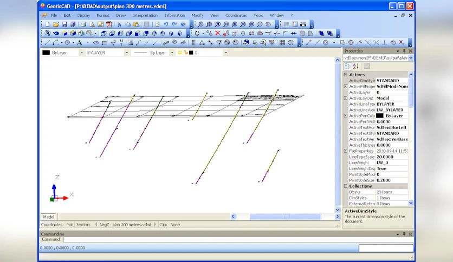The image size is (453, 262).
Task: Click the Zoom In magnifier with plus
Action: click(x=235, y=24)
